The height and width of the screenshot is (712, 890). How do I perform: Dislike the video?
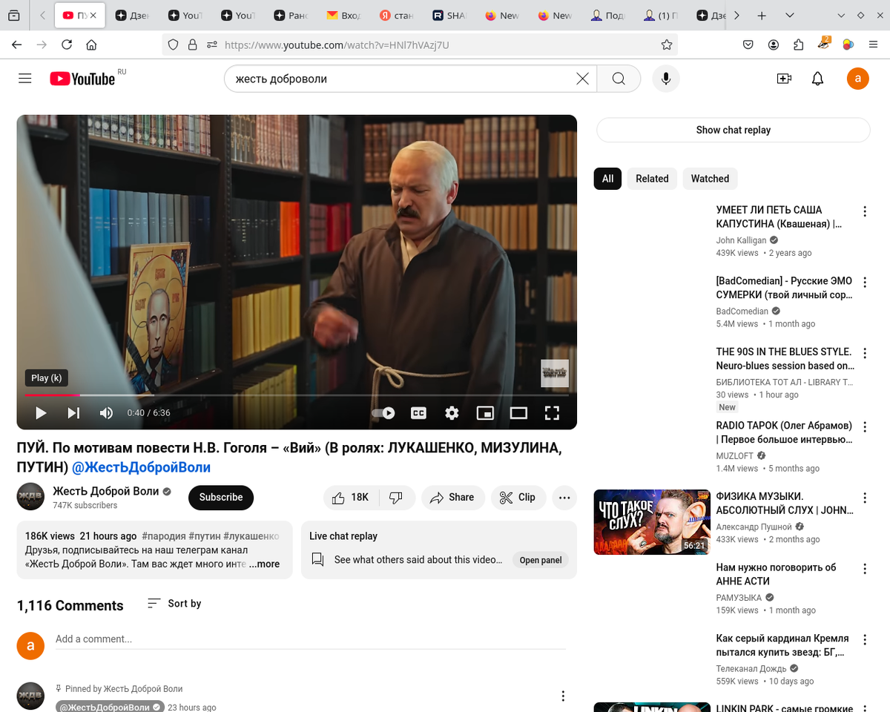(x=397, y=498)
